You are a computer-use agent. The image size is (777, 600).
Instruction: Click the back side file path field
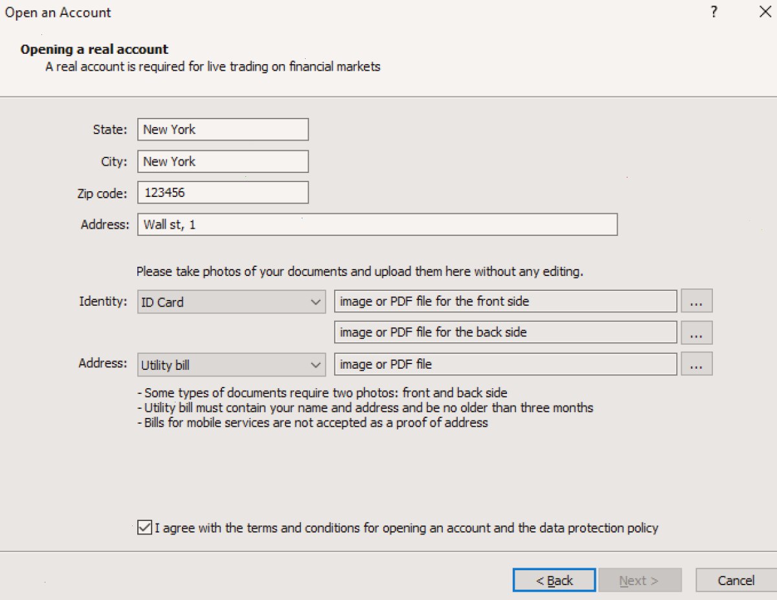[x=506, y=332]
